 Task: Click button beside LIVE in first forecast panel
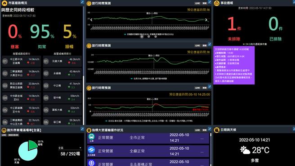coord(204,3)
